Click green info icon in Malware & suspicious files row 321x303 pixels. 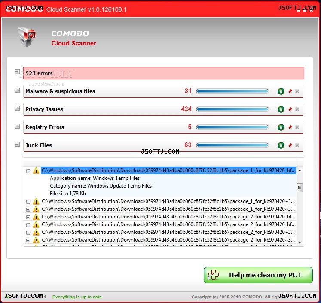pos(281,91)
